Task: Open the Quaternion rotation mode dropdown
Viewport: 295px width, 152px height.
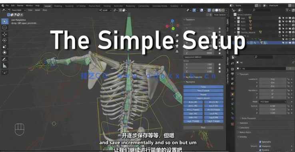Action: 203,57
